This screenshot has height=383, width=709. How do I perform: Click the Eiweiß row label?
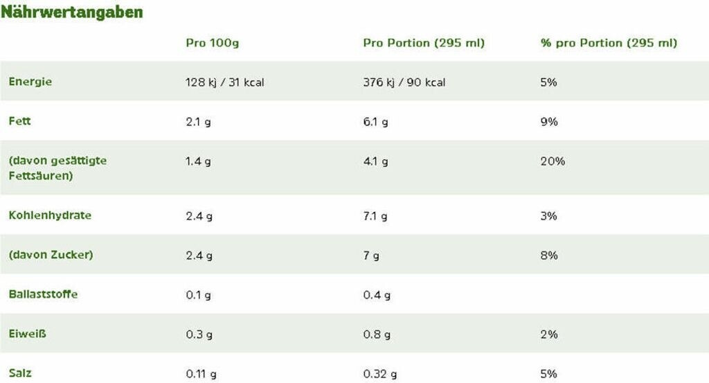coord(27,334)
